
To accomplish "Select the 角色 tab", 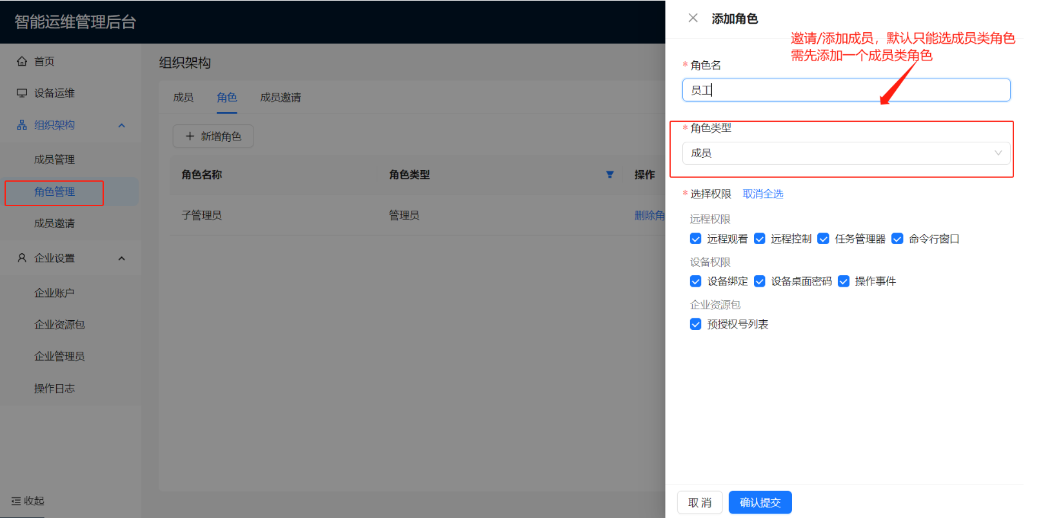I will click(227, 97).
